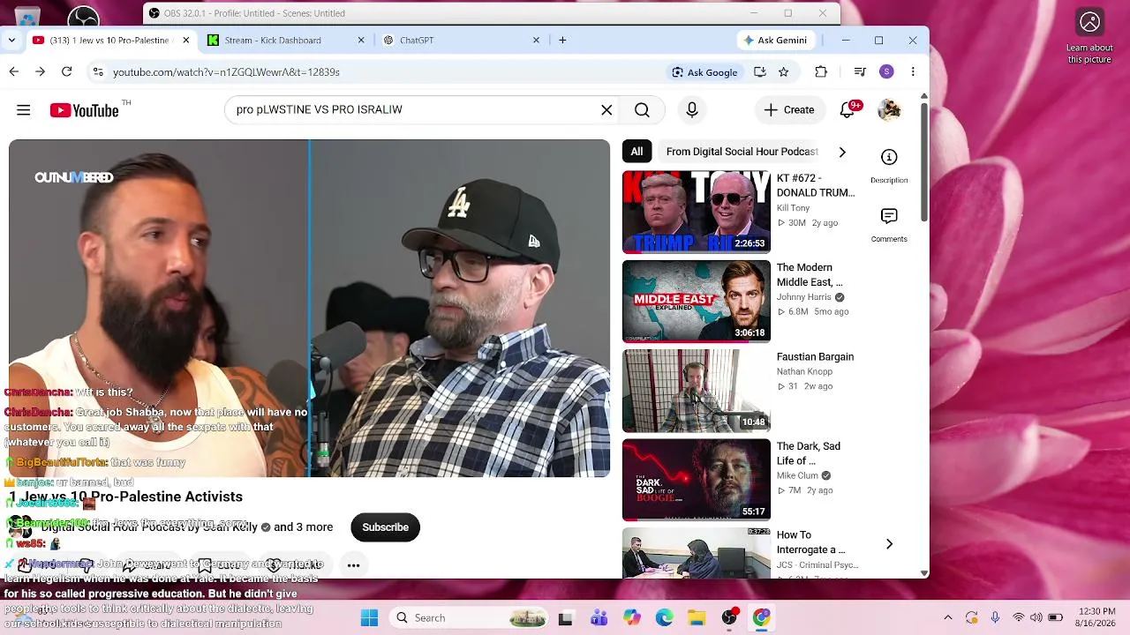
Task: Open the Johnny Harris channel link
Action: (x=804, y=297)
